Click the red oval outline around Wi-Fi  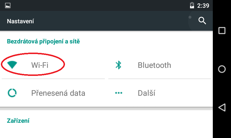(33, 54)
